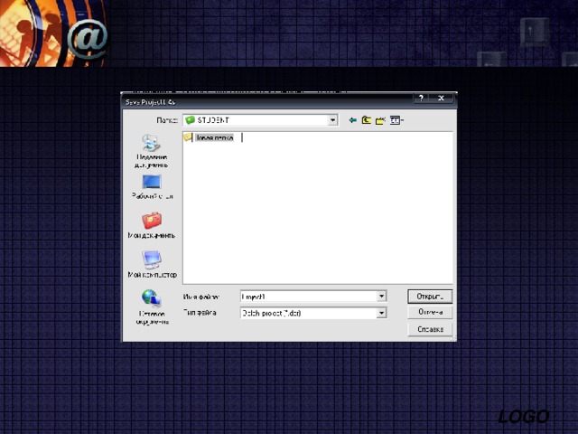
Task: Select My Computer (Мой компьютер) shortcut
Action: 152,264
